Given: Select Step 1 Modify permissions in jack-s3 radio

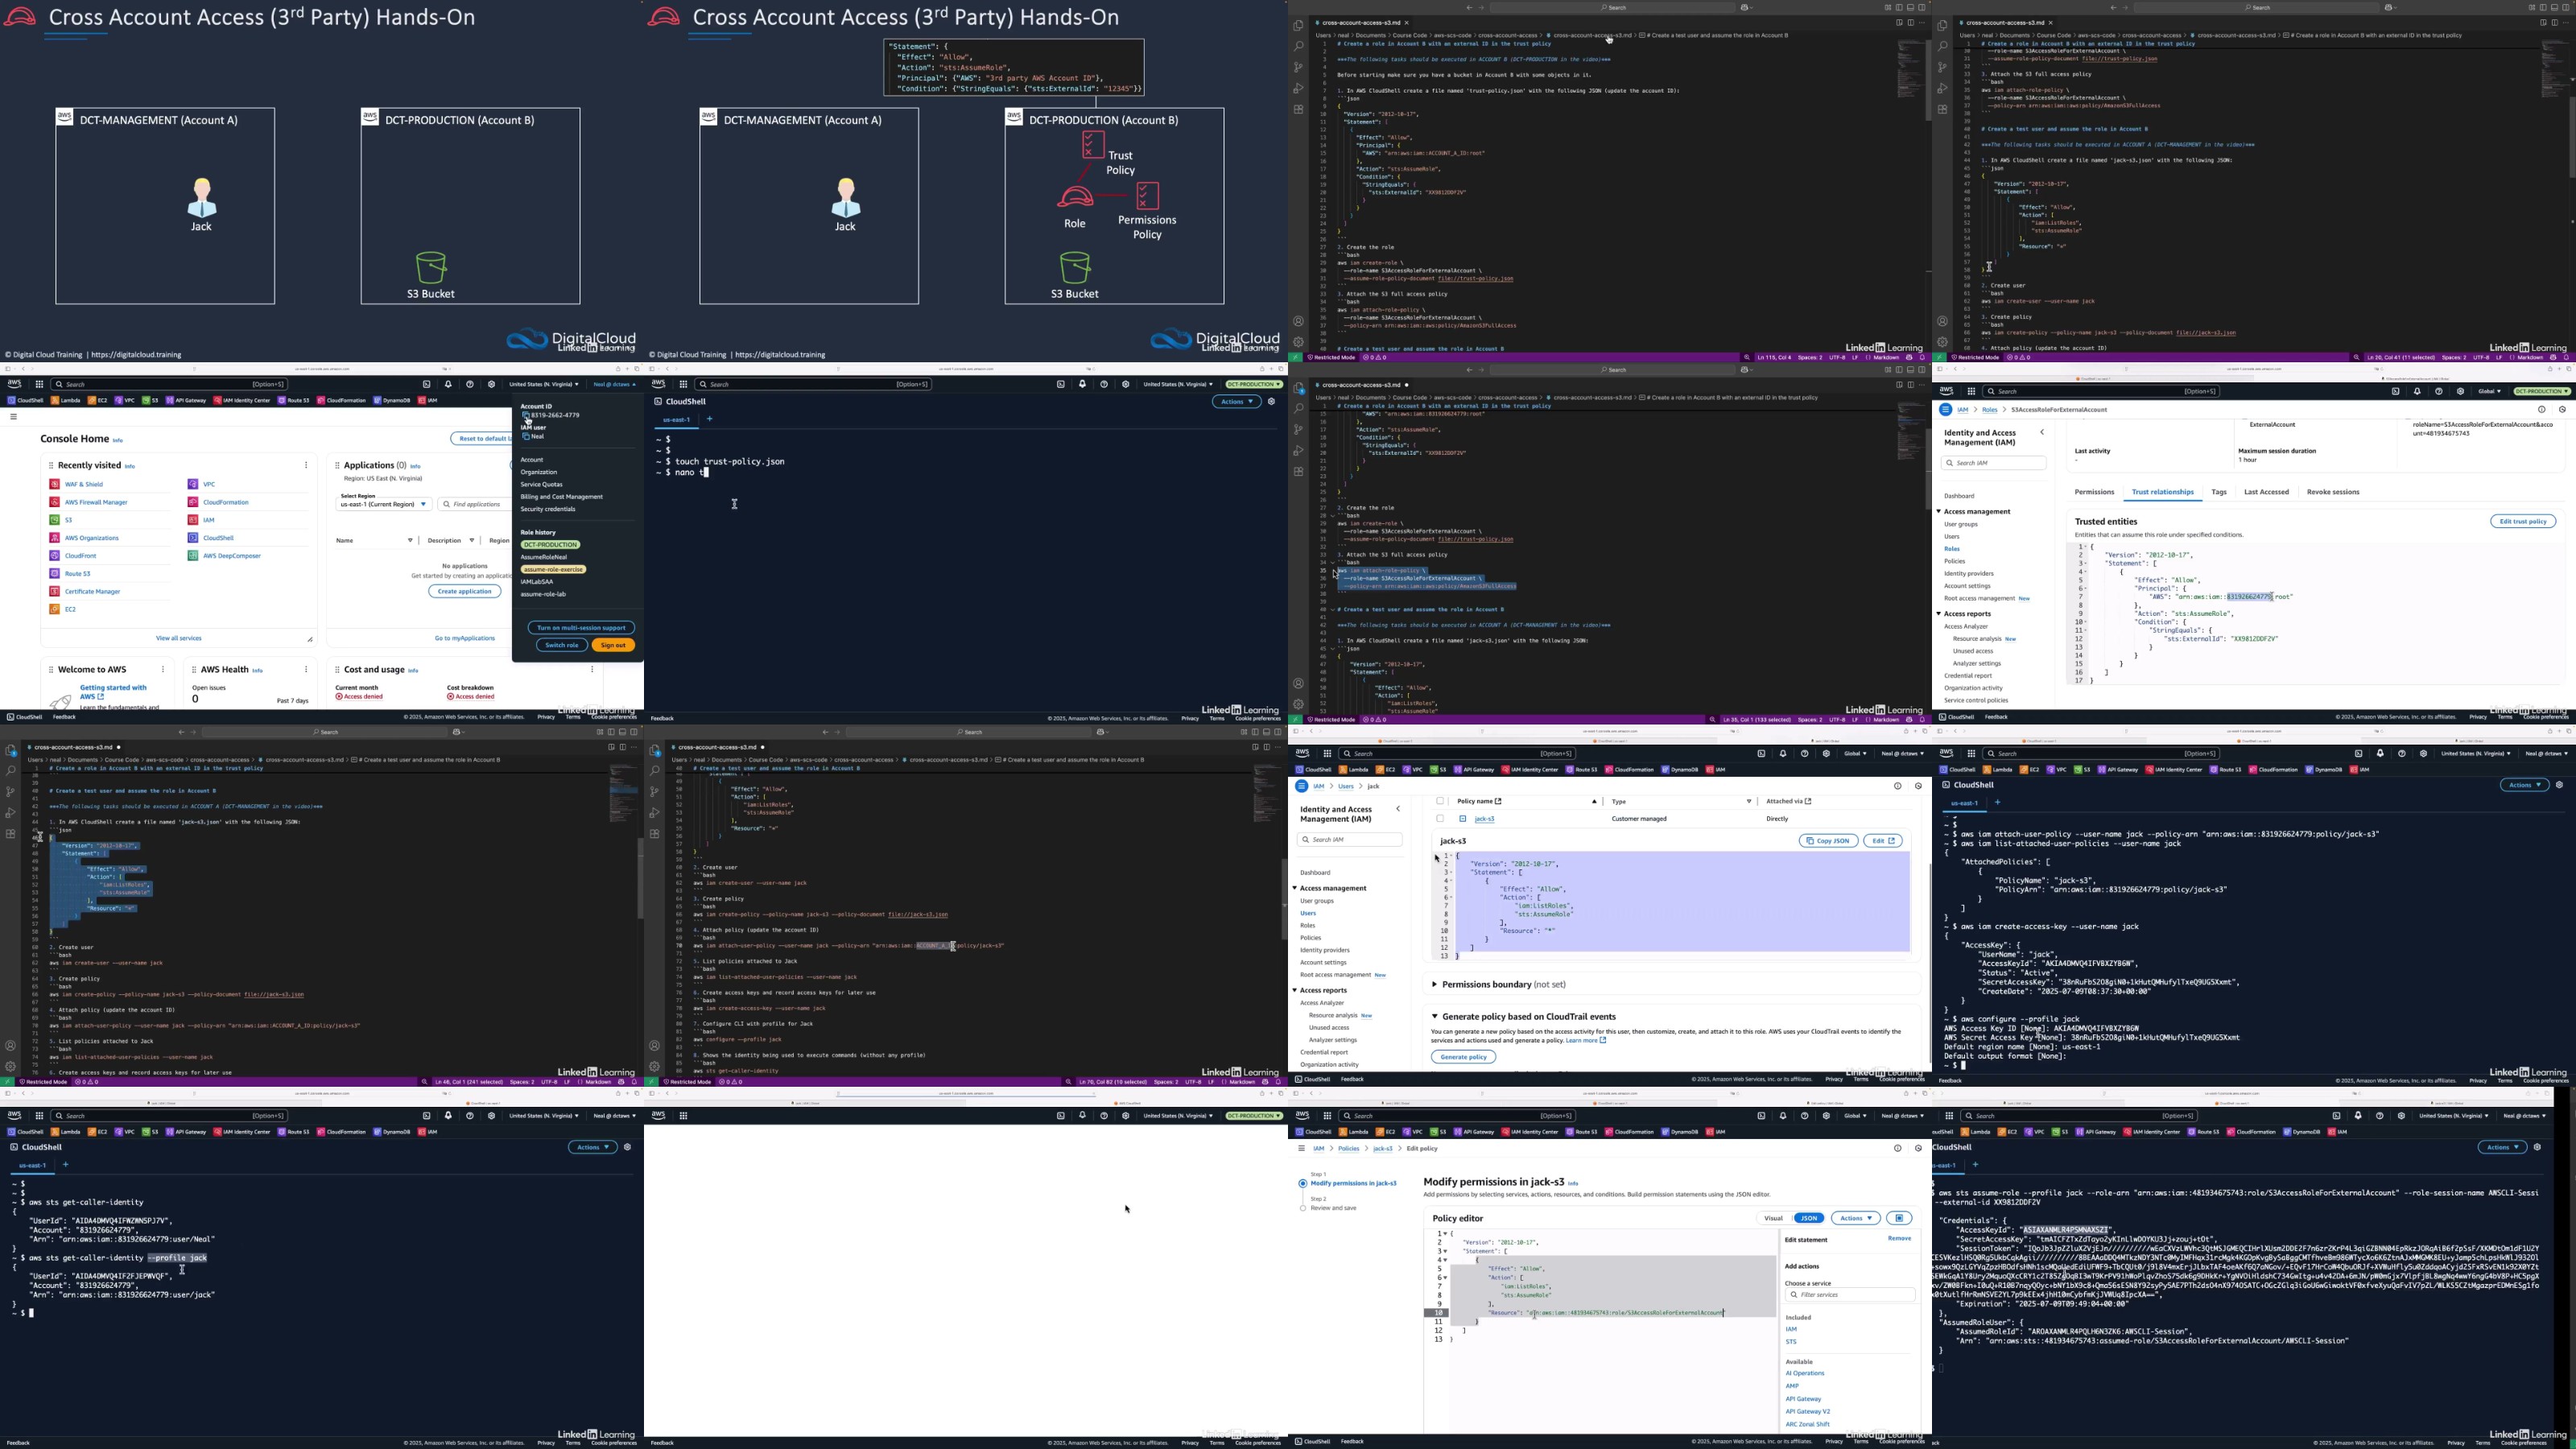Looking at the screenshot, I should coord(1302,1184).
